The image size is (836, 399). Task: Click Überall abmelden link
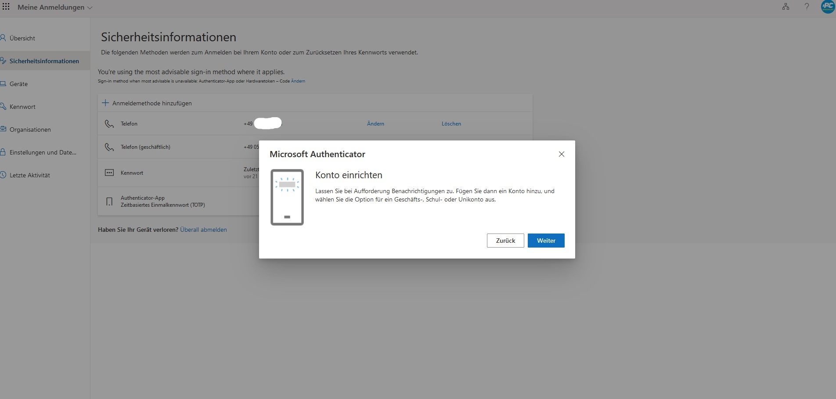[x=203, y=230]
